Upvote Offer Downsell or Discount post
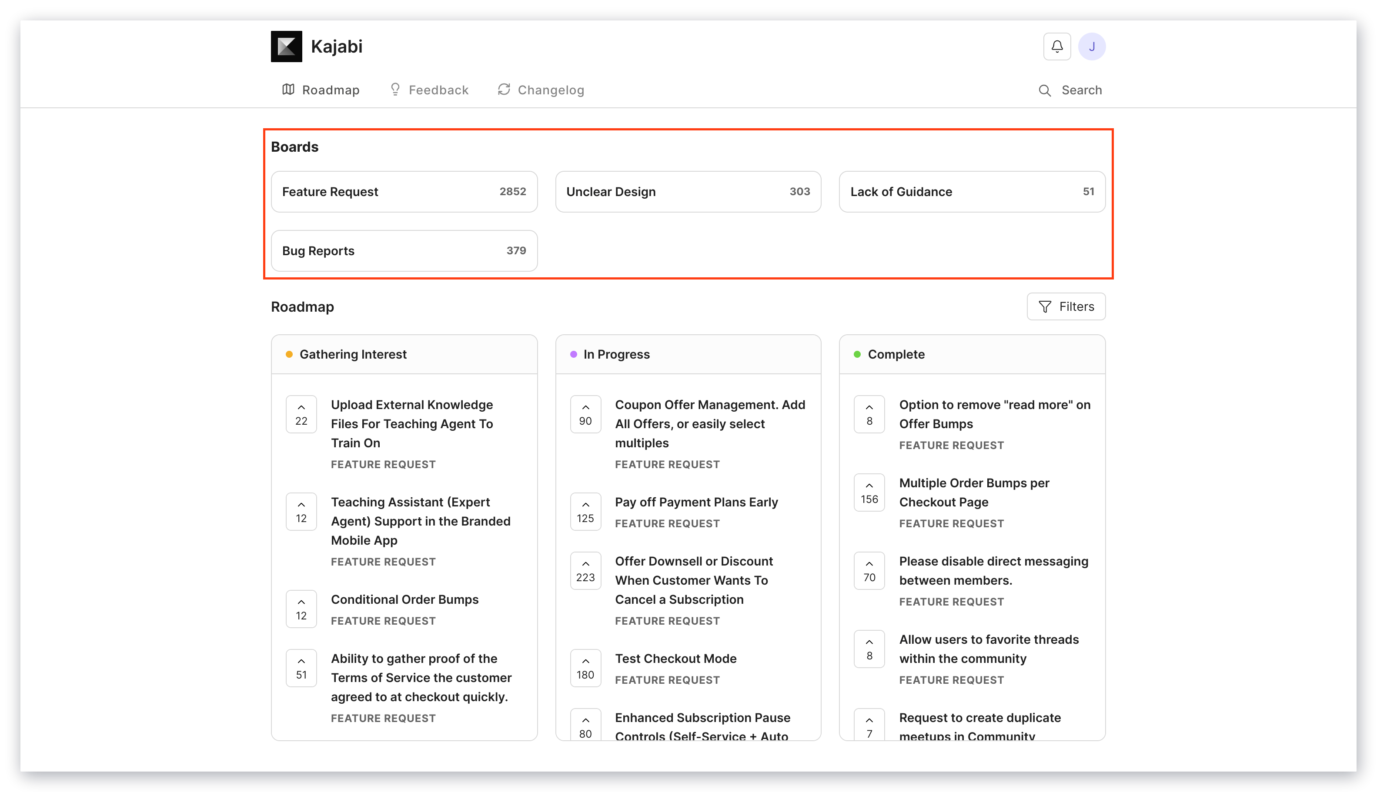 click(585, 571)
